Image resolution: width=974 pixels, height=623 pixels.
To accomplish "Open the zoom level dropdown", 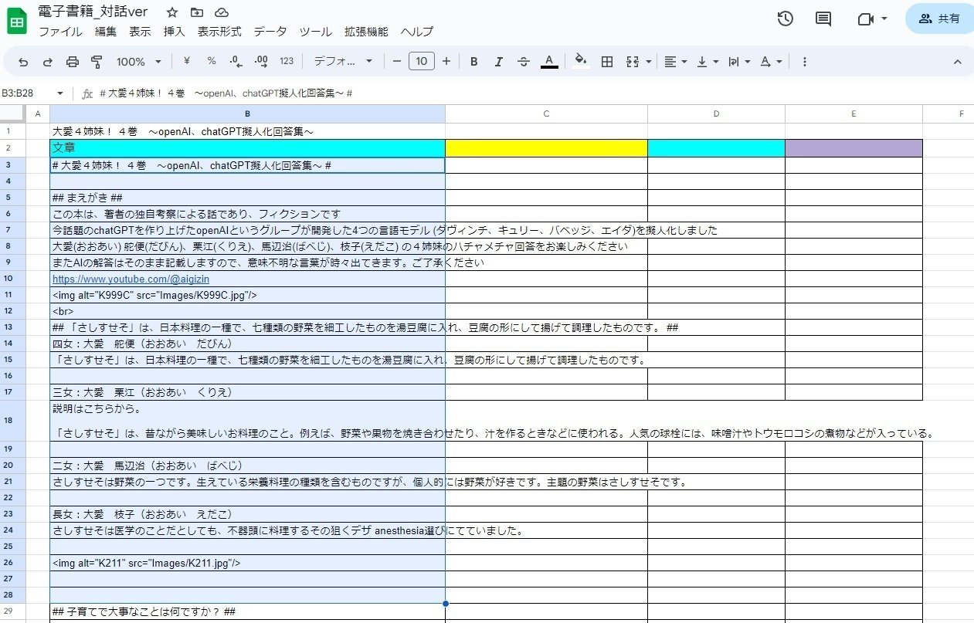I will (137, 61).
